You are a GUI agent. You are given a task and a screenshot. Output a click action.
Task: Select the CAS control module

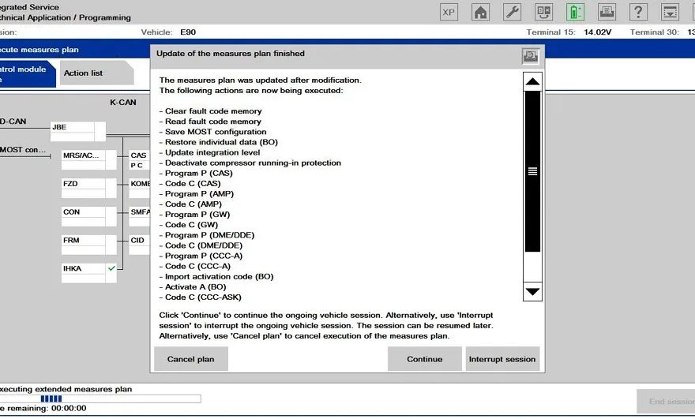pos(139,160)
